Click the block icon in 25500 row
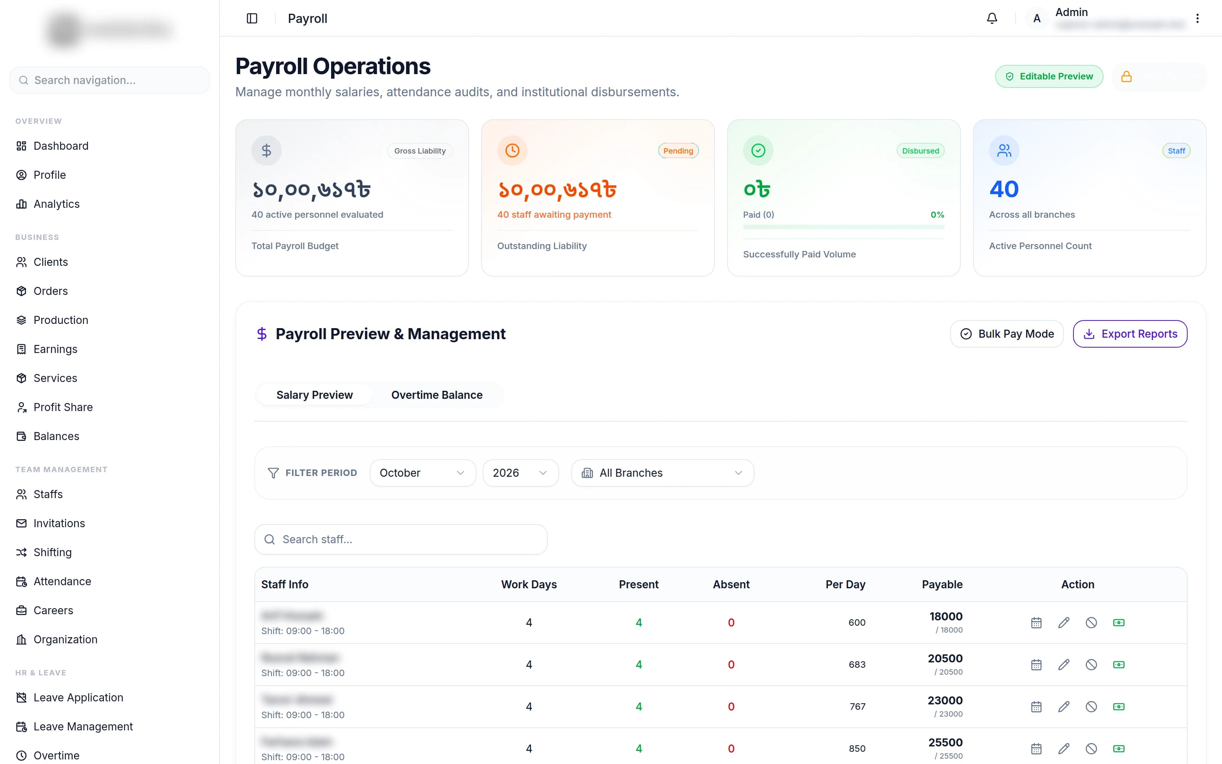1222x764 pixels. (x=1091, y=748)
